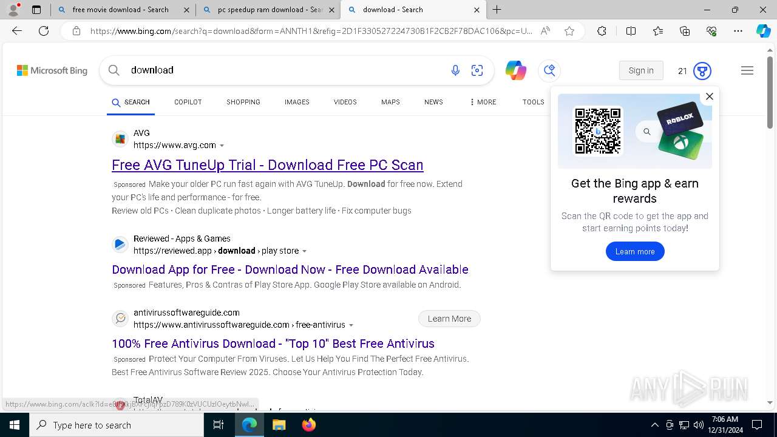Image resolution: width=777 pixels, height=437 pixels.
Task: Open the Collections icon
Action: pyautogui.click(x=685, y=31)
